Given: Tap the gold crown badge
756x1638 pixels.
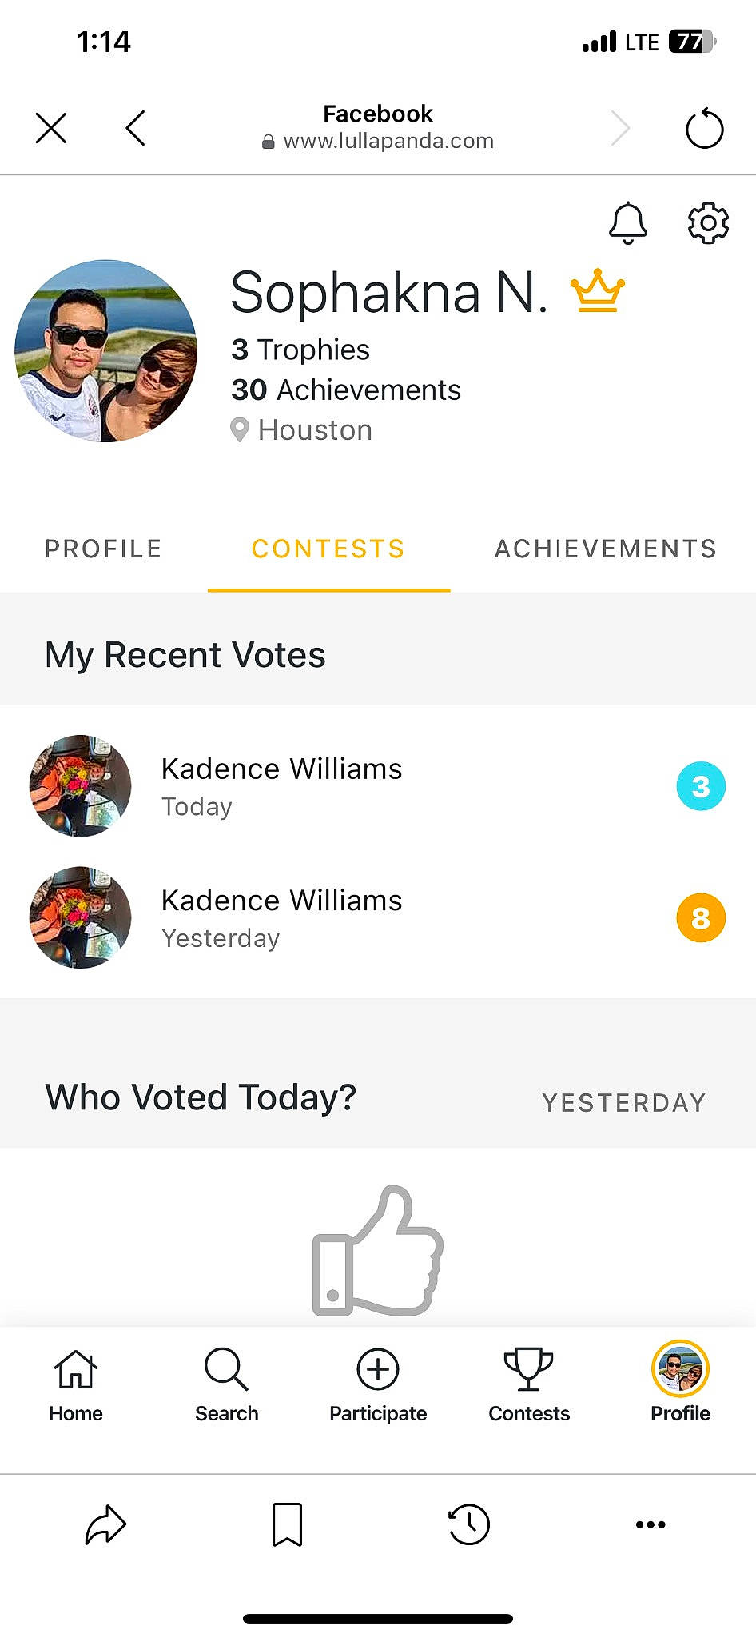Looking at the screenshot, I should [x=597, y=291].
